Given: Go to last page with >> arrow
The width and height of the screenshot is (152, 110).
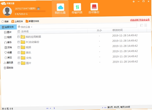Looking at the screenshot, I should tap(105, 107).
